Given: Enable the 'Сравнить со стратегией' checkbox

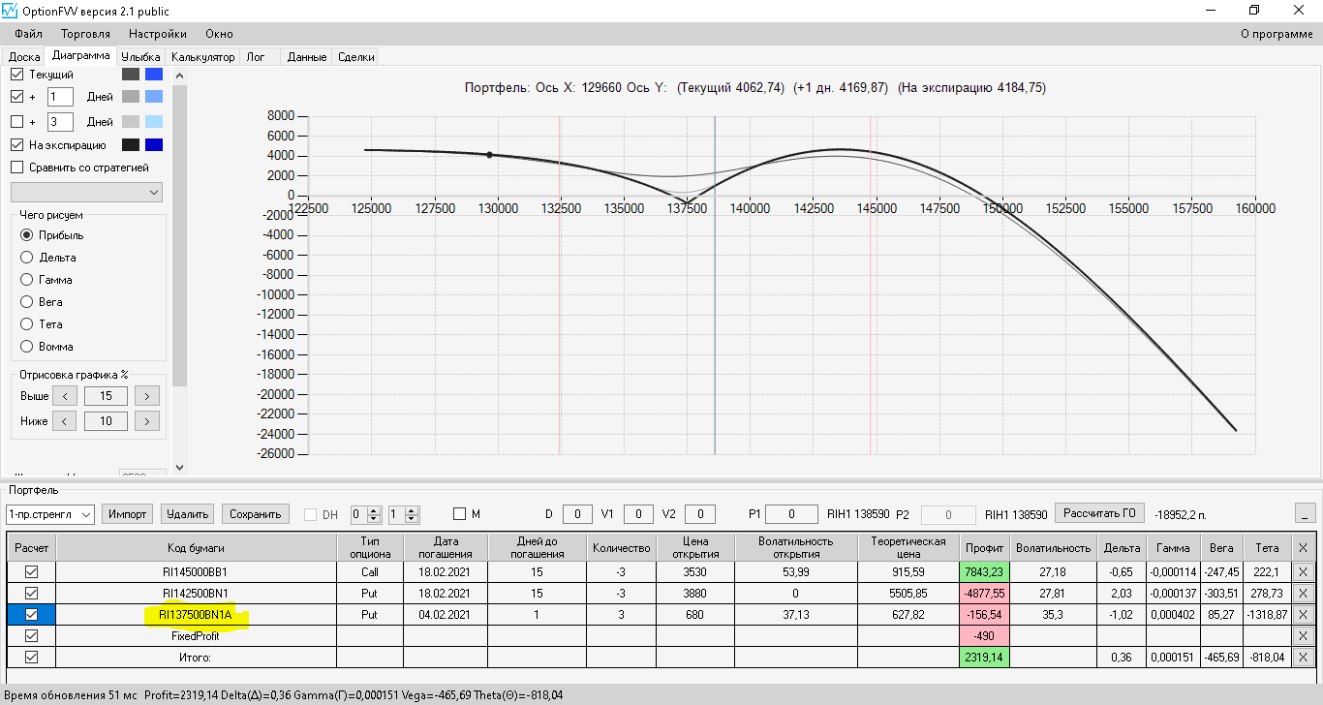Looking at the screenshot, I should click(16, 168).
